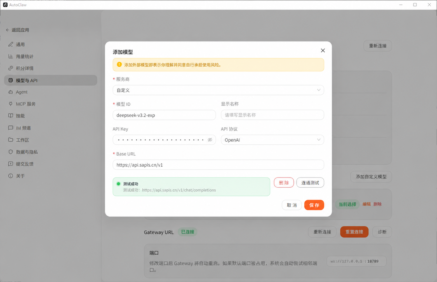
Task: Click the MCP 服务 plug icon
Action: [x=11, y=104]
